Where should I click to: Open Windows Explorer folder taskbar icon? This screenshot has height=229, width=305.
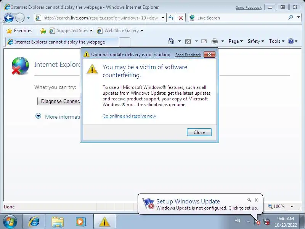click(x=58, y=222)
